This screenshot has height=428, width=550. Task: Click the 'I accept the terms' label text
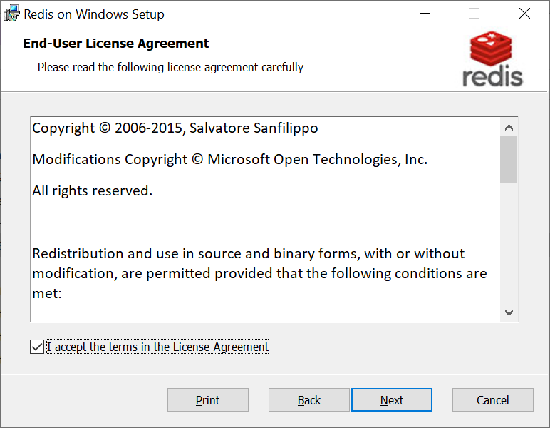click(x=158, y=347)
